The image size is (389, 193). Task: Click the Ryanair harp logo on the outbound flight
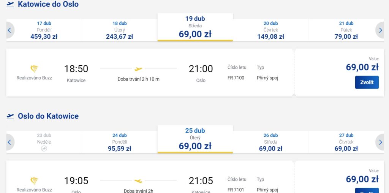pyautogui.click(x=34, y=69)
